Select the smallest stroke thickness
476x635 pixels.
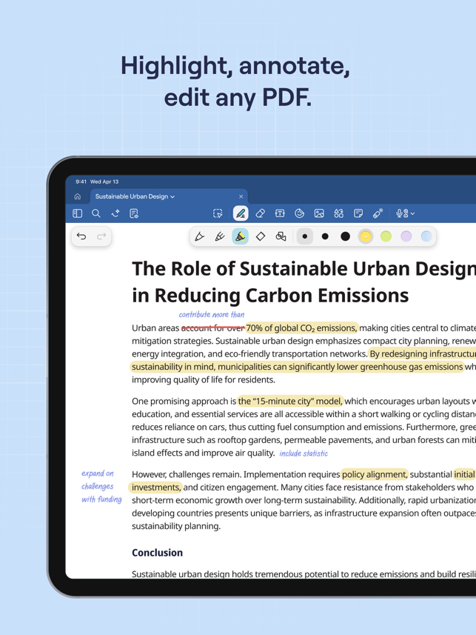305,236
